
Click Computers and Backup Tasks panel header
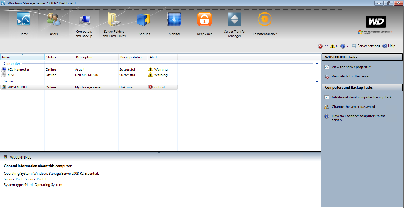pos(362,88)
